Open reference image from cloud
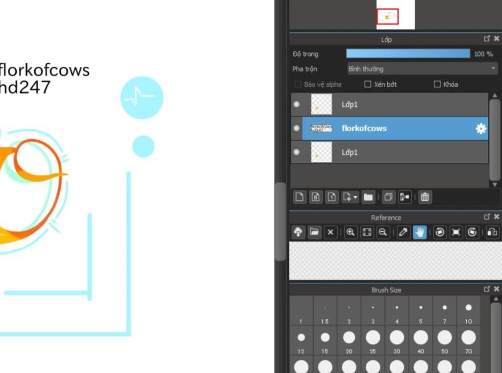Screen dimensions: 502x373 point(298,232)
